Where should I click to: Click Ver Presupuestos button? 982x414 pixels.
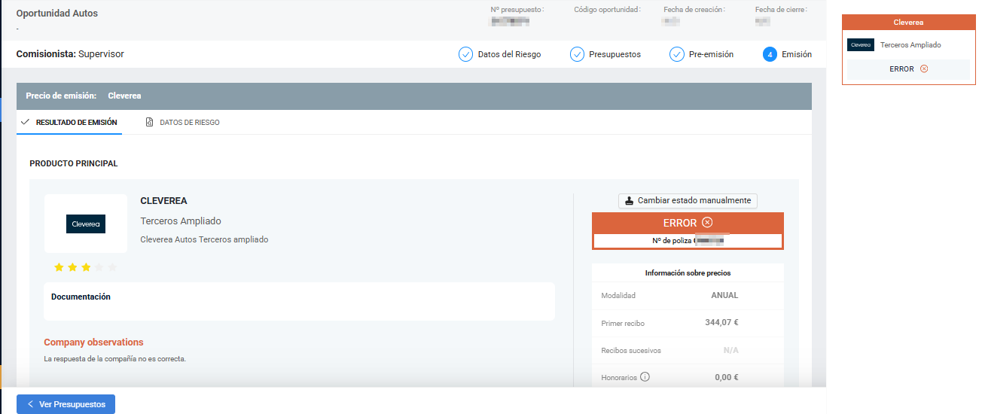[66, 404]
